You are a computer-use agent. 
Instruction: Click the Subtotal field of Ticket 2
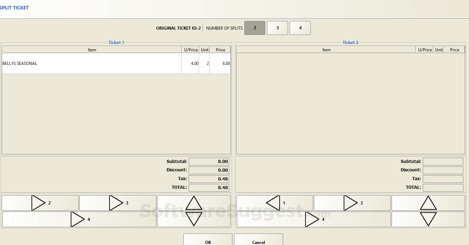click(443, 161)
